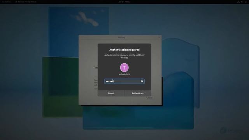Select the purple T user avatar
Viewport: 249px width, 140px height.
124,68
